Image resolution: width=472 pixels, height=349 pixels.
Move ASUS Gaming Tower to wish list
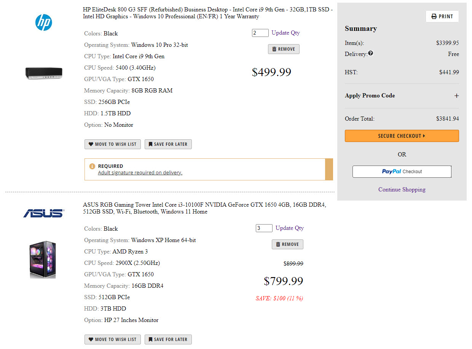113,339
